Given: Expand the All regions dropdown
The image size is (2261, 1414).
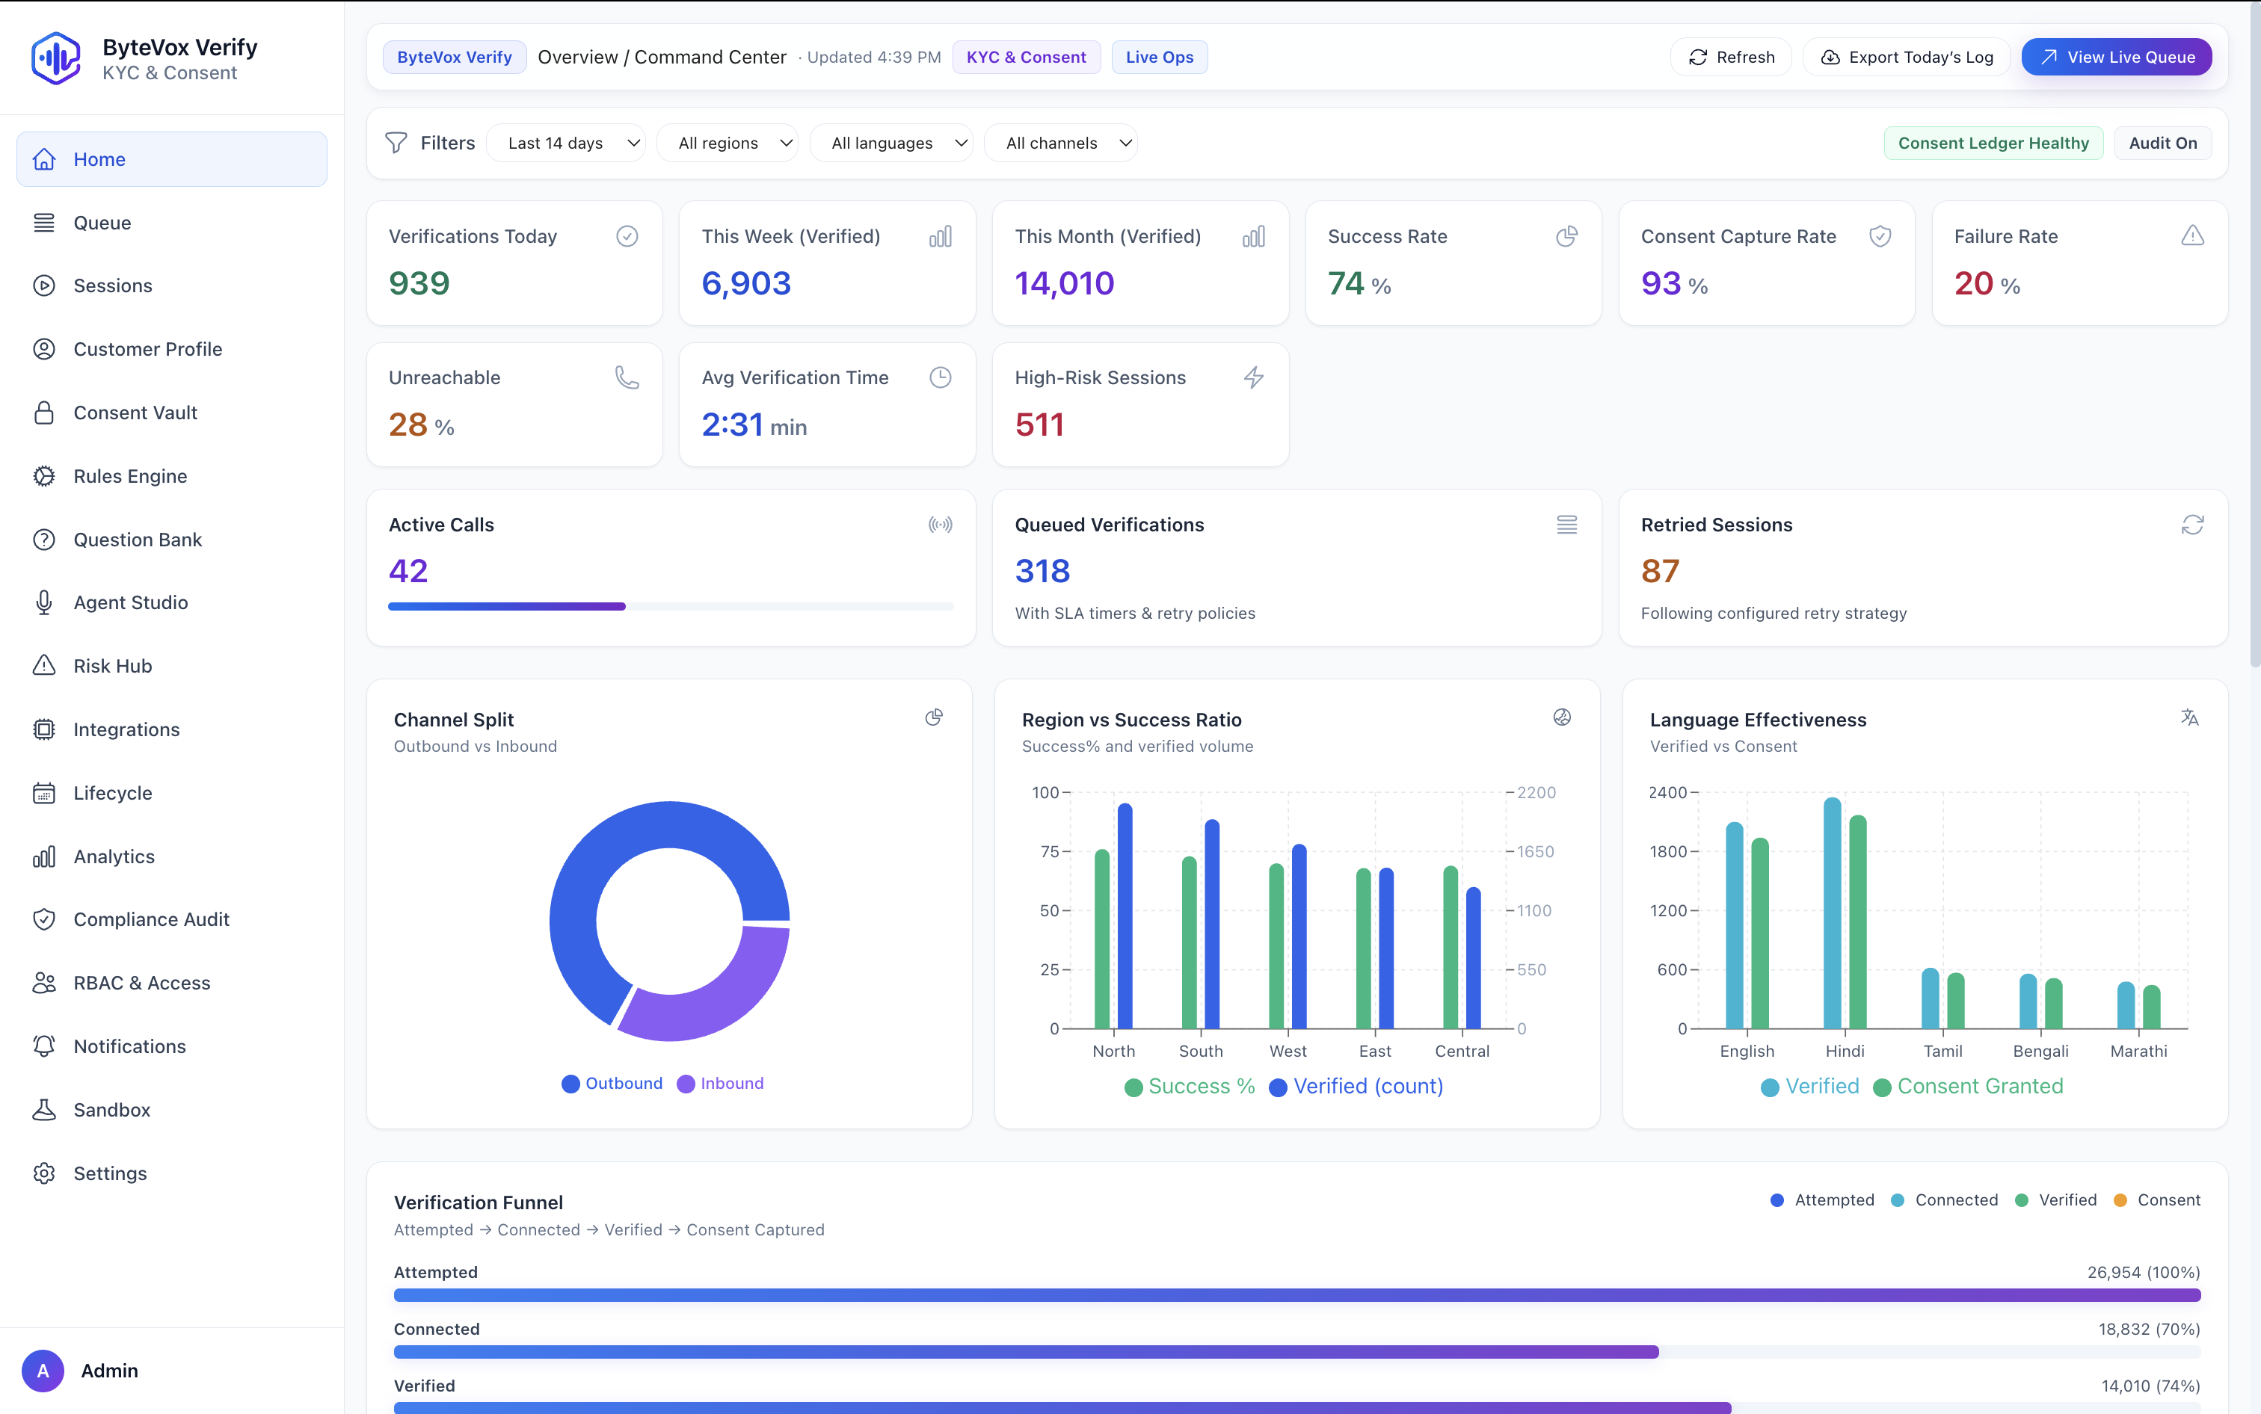Looking at the screenshot, I should [727, 142].
